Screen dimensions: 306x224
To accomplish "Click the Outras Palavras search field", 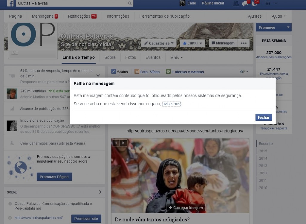I will pos(71,3).
